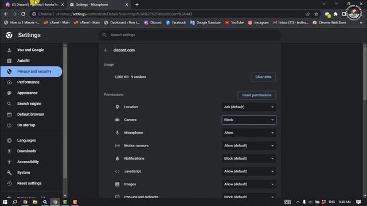Click the browser back arrow

[x=6, y=14]
